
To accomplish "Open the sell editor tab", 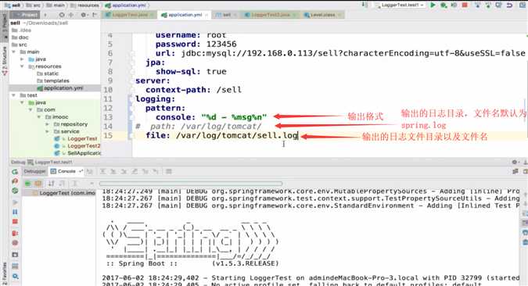I will click(x=226, y=15).
